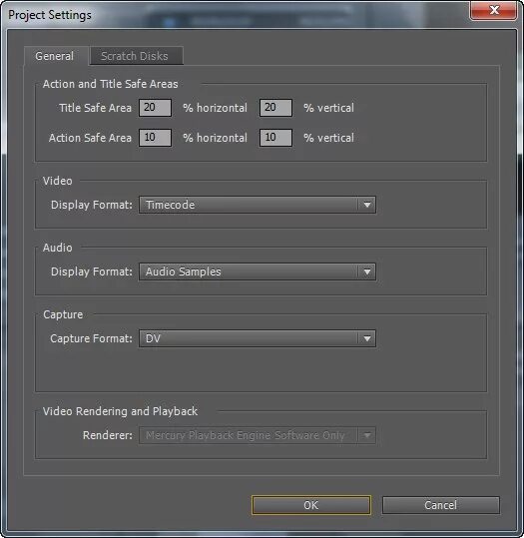Click the 'Capture Format:' label
Screen dimensions: 524x538
tap(91, 339)
